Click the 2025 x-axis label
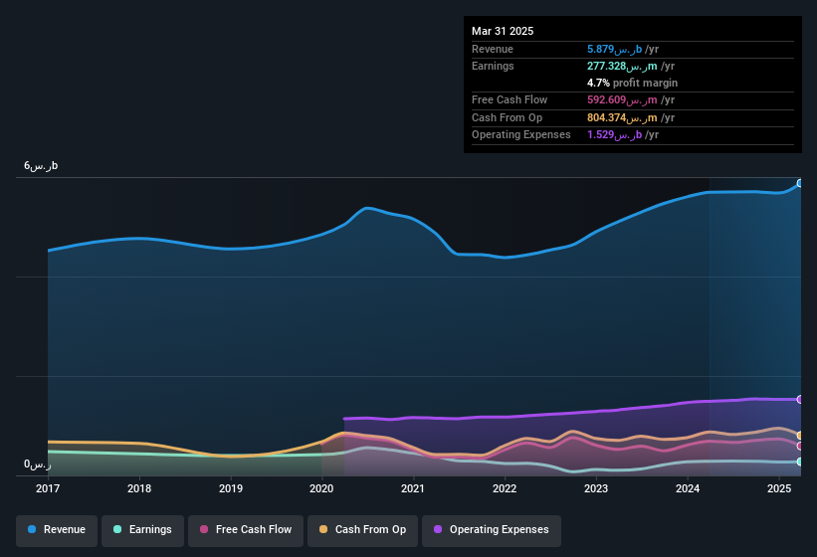Viewport: 817px width, 557px height. 779,488
